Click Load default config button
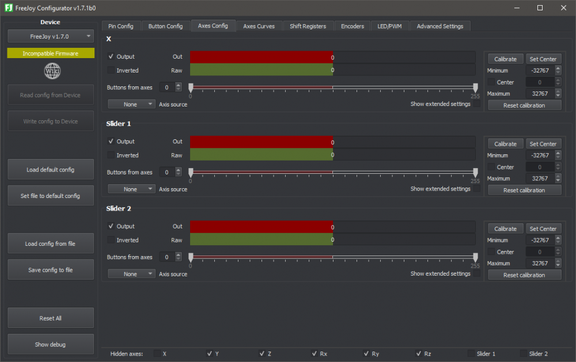 pyautogui.click(x=51, y=170)
